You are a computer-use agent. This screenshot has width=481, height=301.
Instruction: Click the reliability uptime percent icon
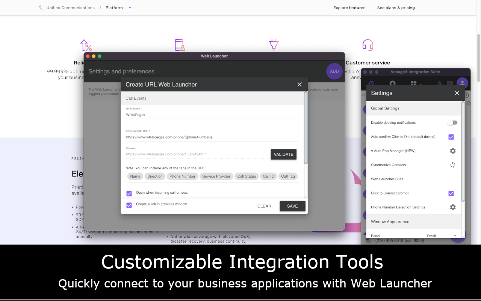(86, 45)
